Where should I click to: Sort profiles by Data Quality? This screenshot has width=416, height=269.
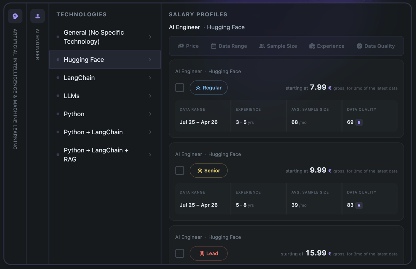376,46
